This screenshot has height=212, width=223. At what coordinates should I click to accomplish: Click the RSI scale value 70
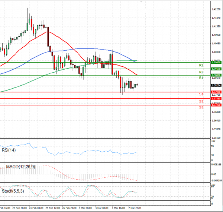(212, 146)
